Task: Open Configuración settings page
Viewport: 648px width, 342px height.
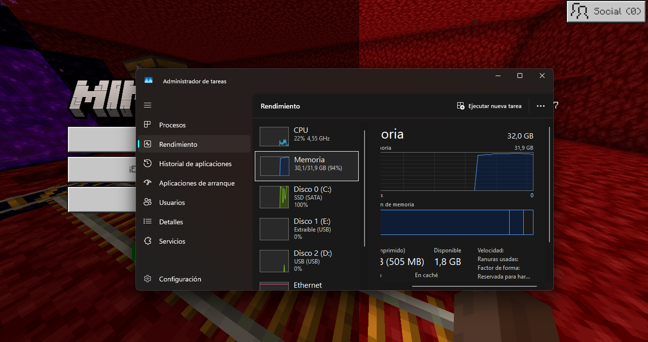Action: point(194,279)
